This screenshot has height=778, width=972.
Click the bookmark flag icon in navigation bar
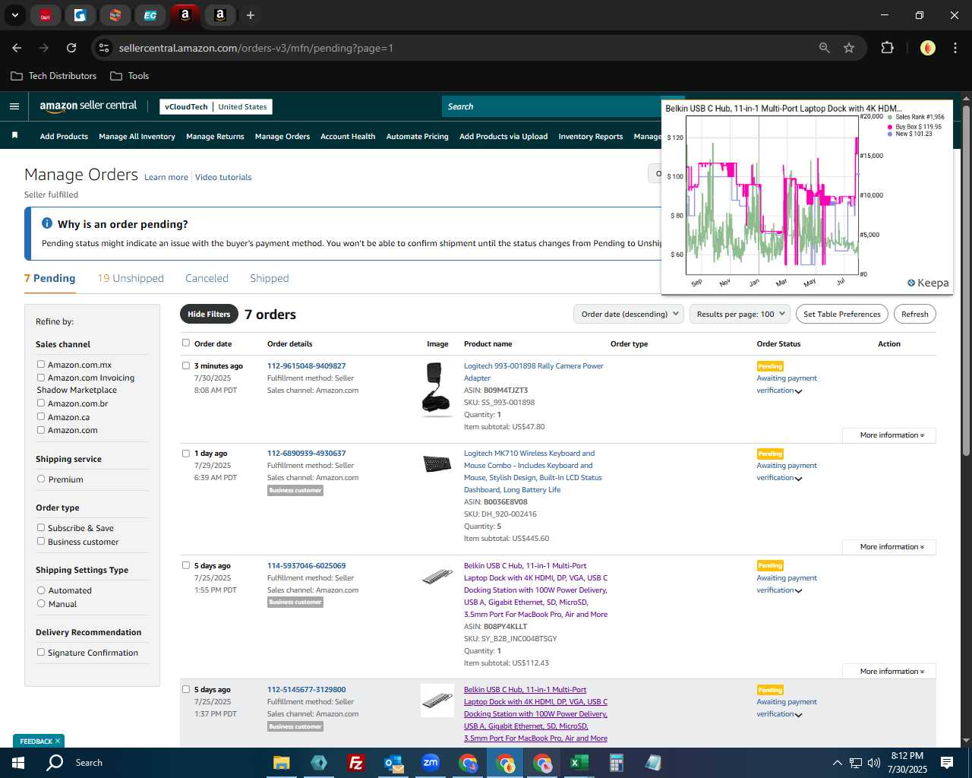pos(14,135)
